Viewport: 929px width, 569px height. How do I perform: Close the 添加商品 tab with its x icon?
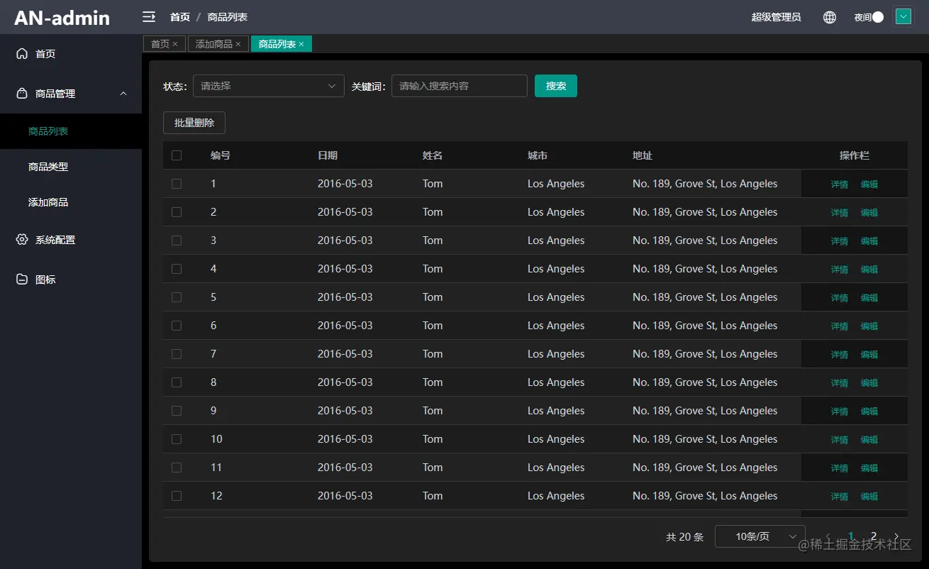pyautogui.click(x=238, y=44)
